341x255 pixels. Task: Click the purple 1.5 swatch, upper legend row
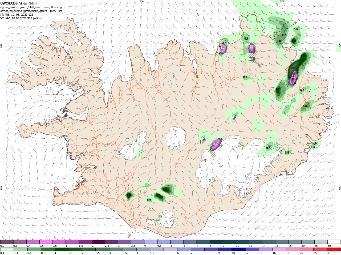click(x=85, y=242)
